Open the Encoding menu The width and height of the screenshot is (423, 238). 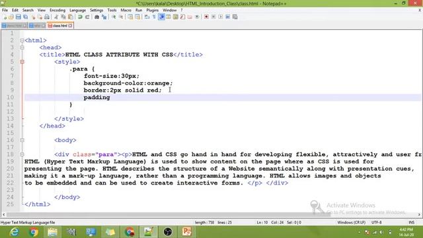[x=58, y=10]
